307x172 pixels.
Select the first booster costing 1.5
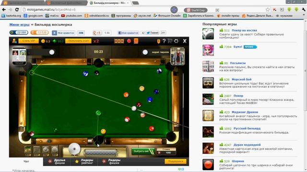click(x=28, y=150)
